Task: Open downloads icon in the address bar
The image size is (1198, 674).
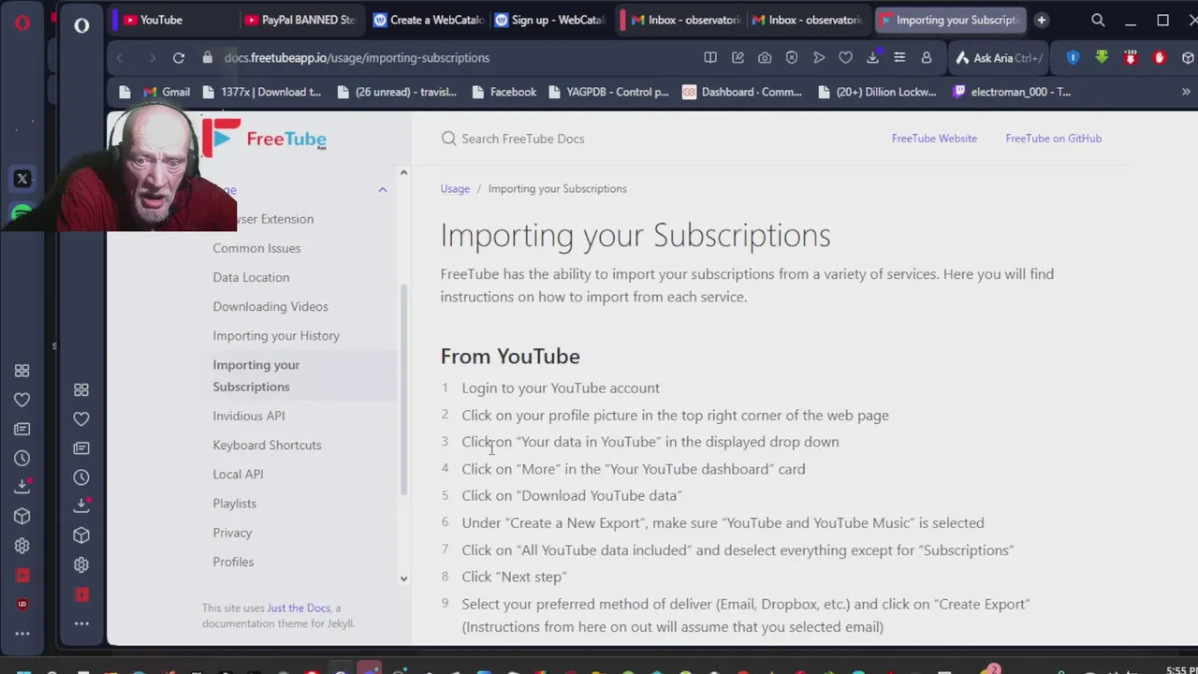Action: pos(872,58)
